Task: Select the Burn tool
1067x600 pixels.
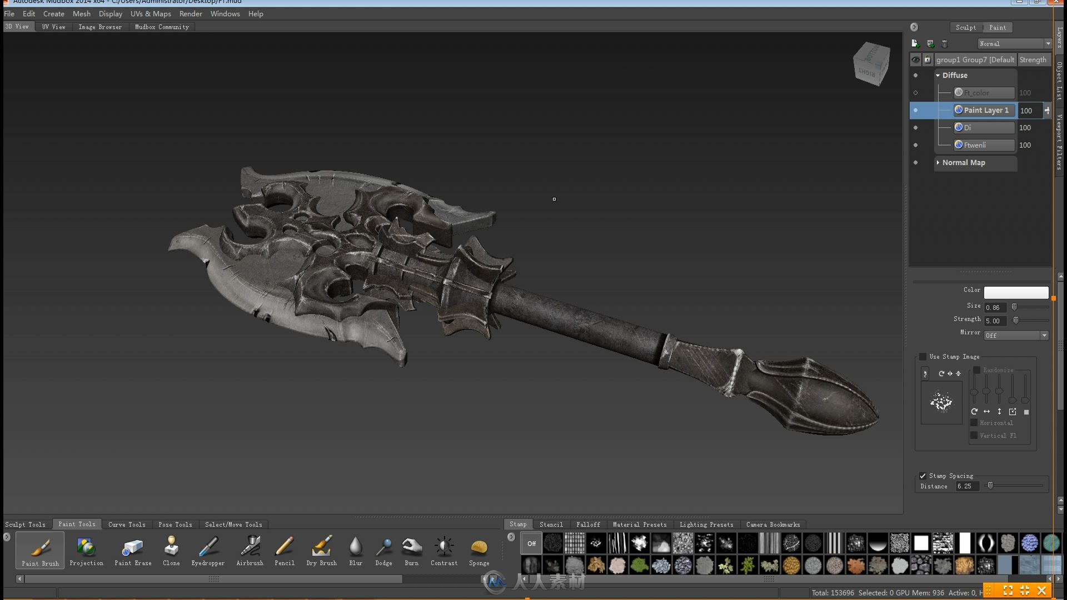Action: 412,550
